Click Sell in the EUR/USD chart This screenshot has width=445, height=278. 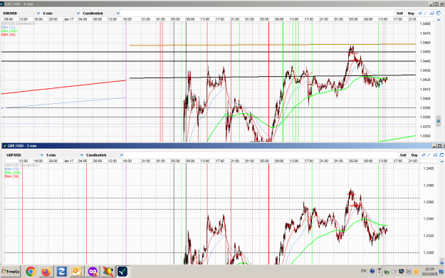399,14
